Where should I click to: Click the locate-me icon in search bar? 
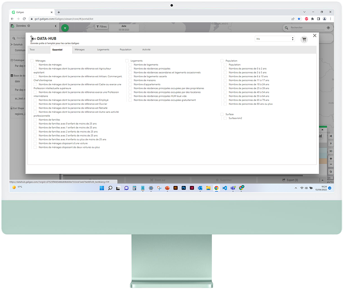(328, 28)
